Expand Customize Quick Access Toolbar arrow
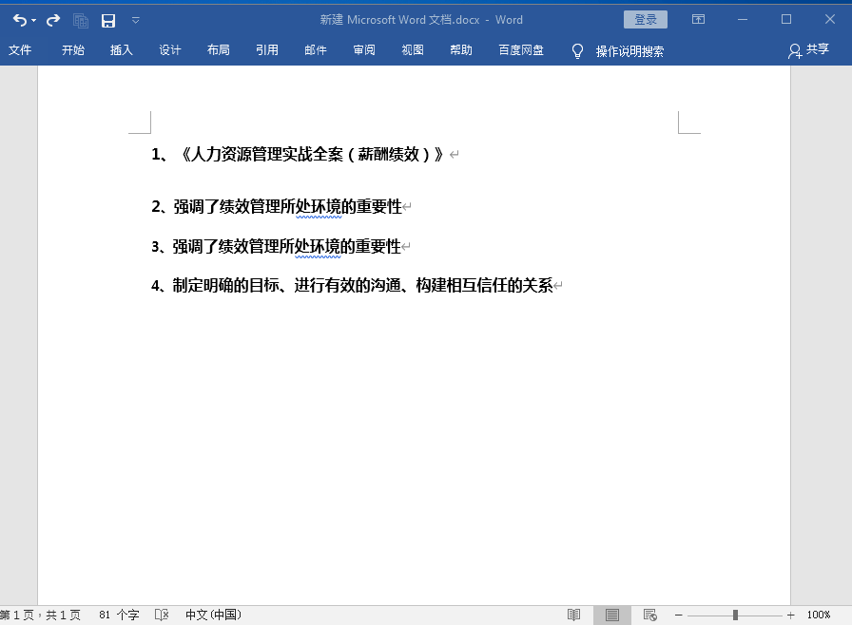This screenshot has height=625, width=852. click(x=136, y=20)
